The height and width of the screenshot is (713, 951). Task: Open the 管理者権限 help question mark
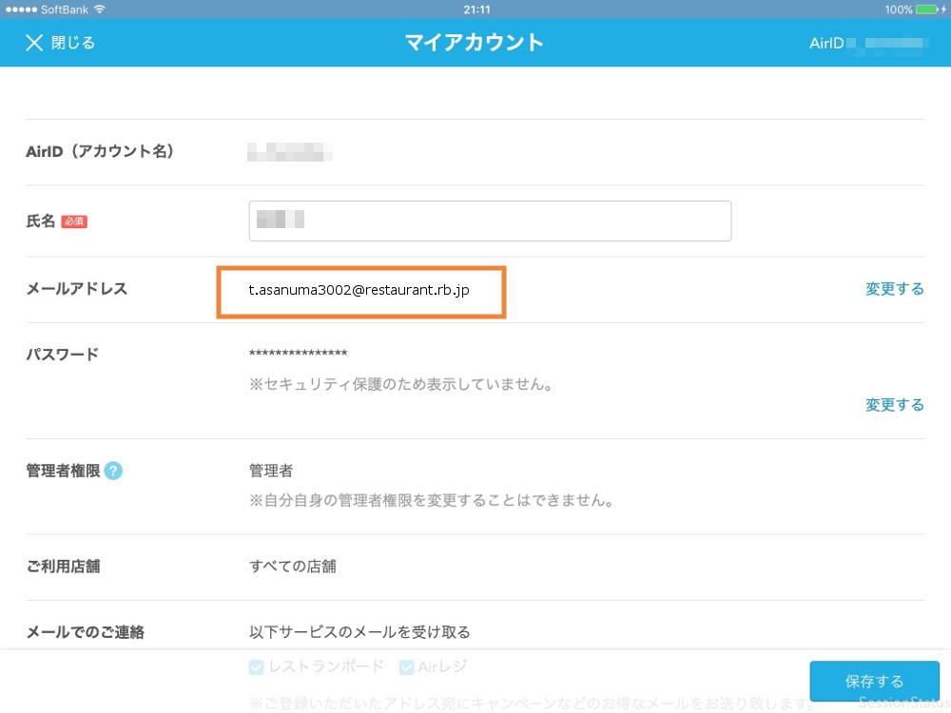pos(113,471)
